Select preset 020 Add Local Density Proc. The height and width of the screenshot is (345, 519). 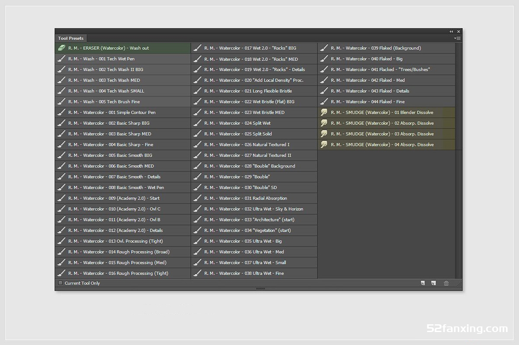(x=254, y=80)
